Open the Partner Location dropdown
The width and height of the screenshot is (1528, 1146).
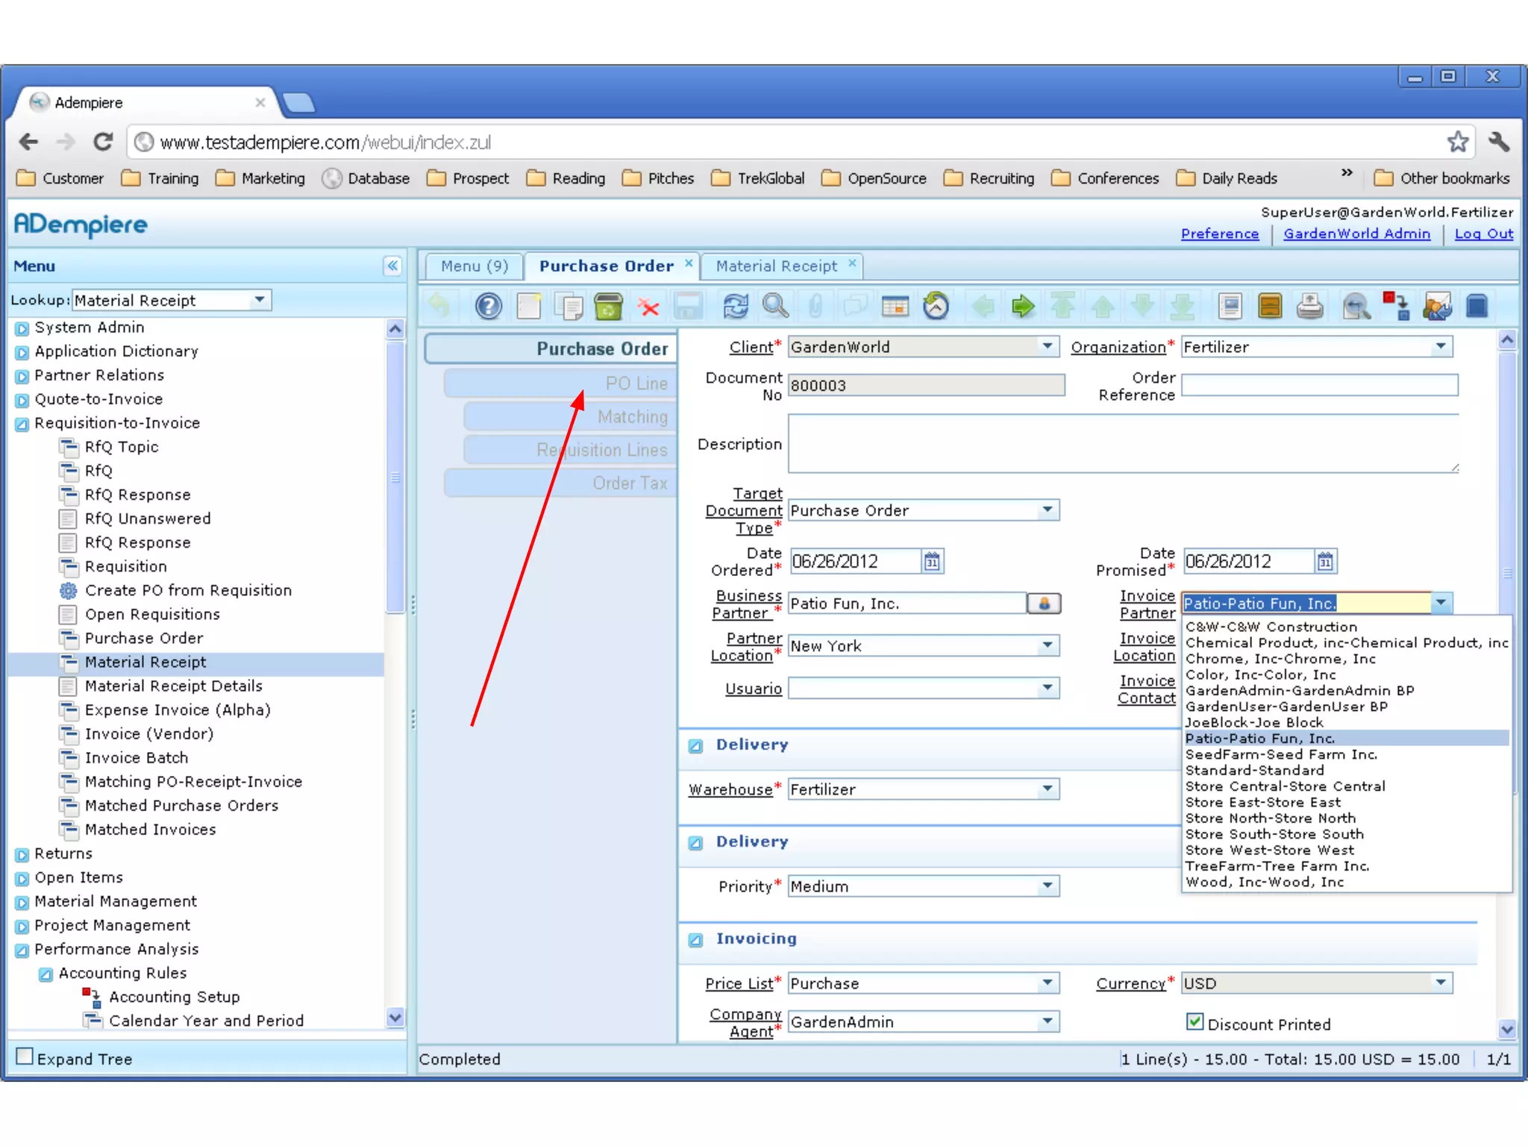coord(1048,645)
